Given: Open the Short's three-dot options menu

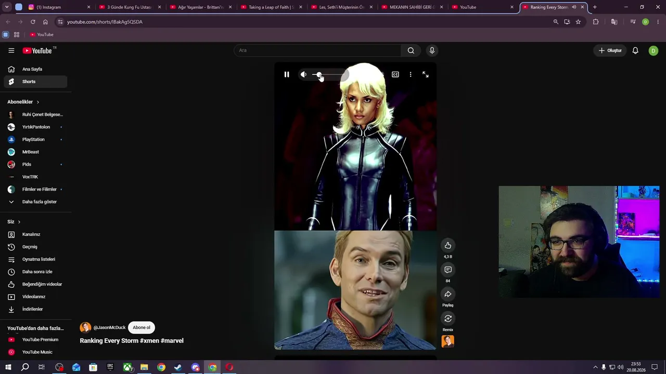Looking at the screenshot, I should pyautogui.click(x=411, y=75).
